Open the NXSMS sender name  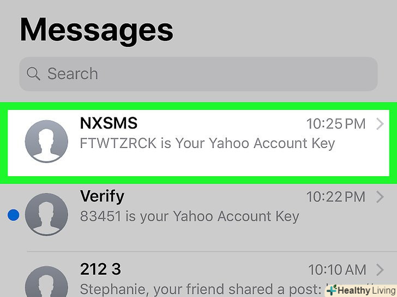(x=109, y=123)
